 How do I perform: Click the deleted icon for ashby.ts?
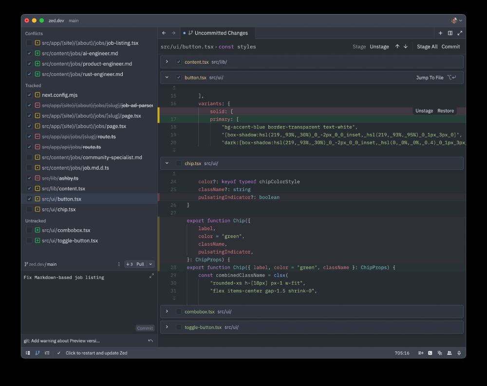tap(37, 178)
